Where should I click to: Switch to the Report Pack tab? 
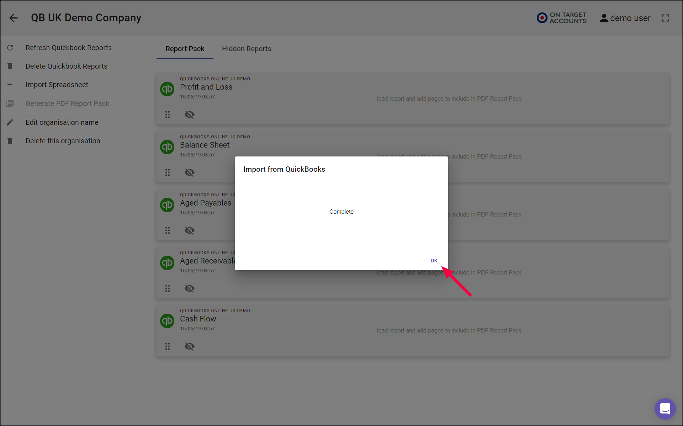[185, 49]
